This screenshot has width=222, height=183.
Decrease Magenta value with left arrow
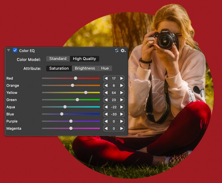tap(106, 128)
